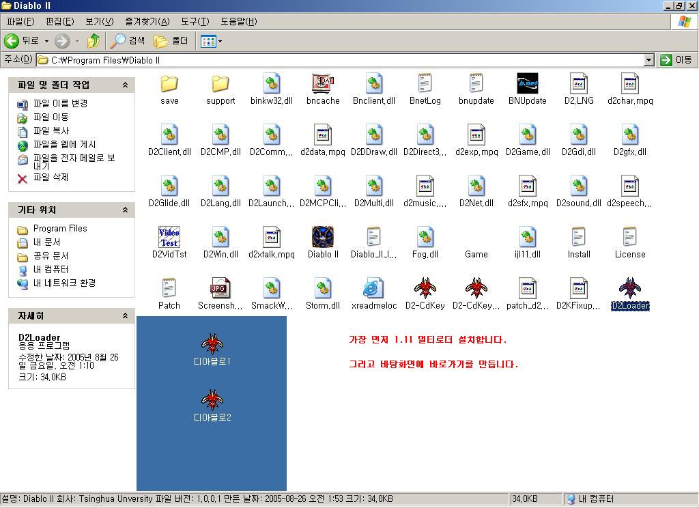
Task: Click the BNUpdate b.net icon
Action: coord(527,84)
